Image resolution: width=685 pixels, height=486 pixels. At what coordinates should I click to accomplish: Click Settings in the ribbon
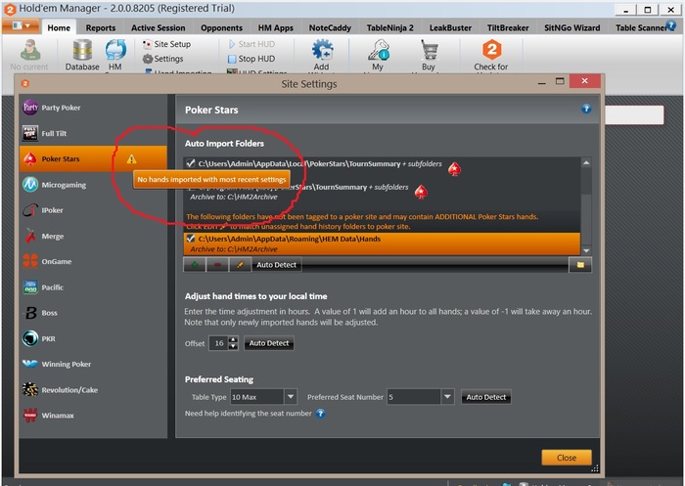pos(163,59)
